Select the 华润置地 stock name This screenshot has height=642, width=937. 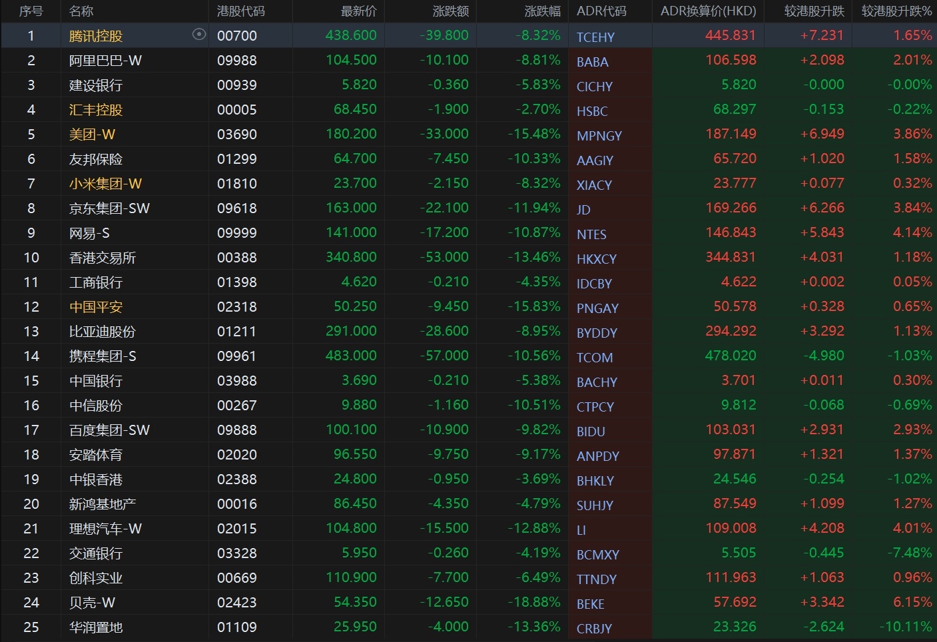[96, 627]
